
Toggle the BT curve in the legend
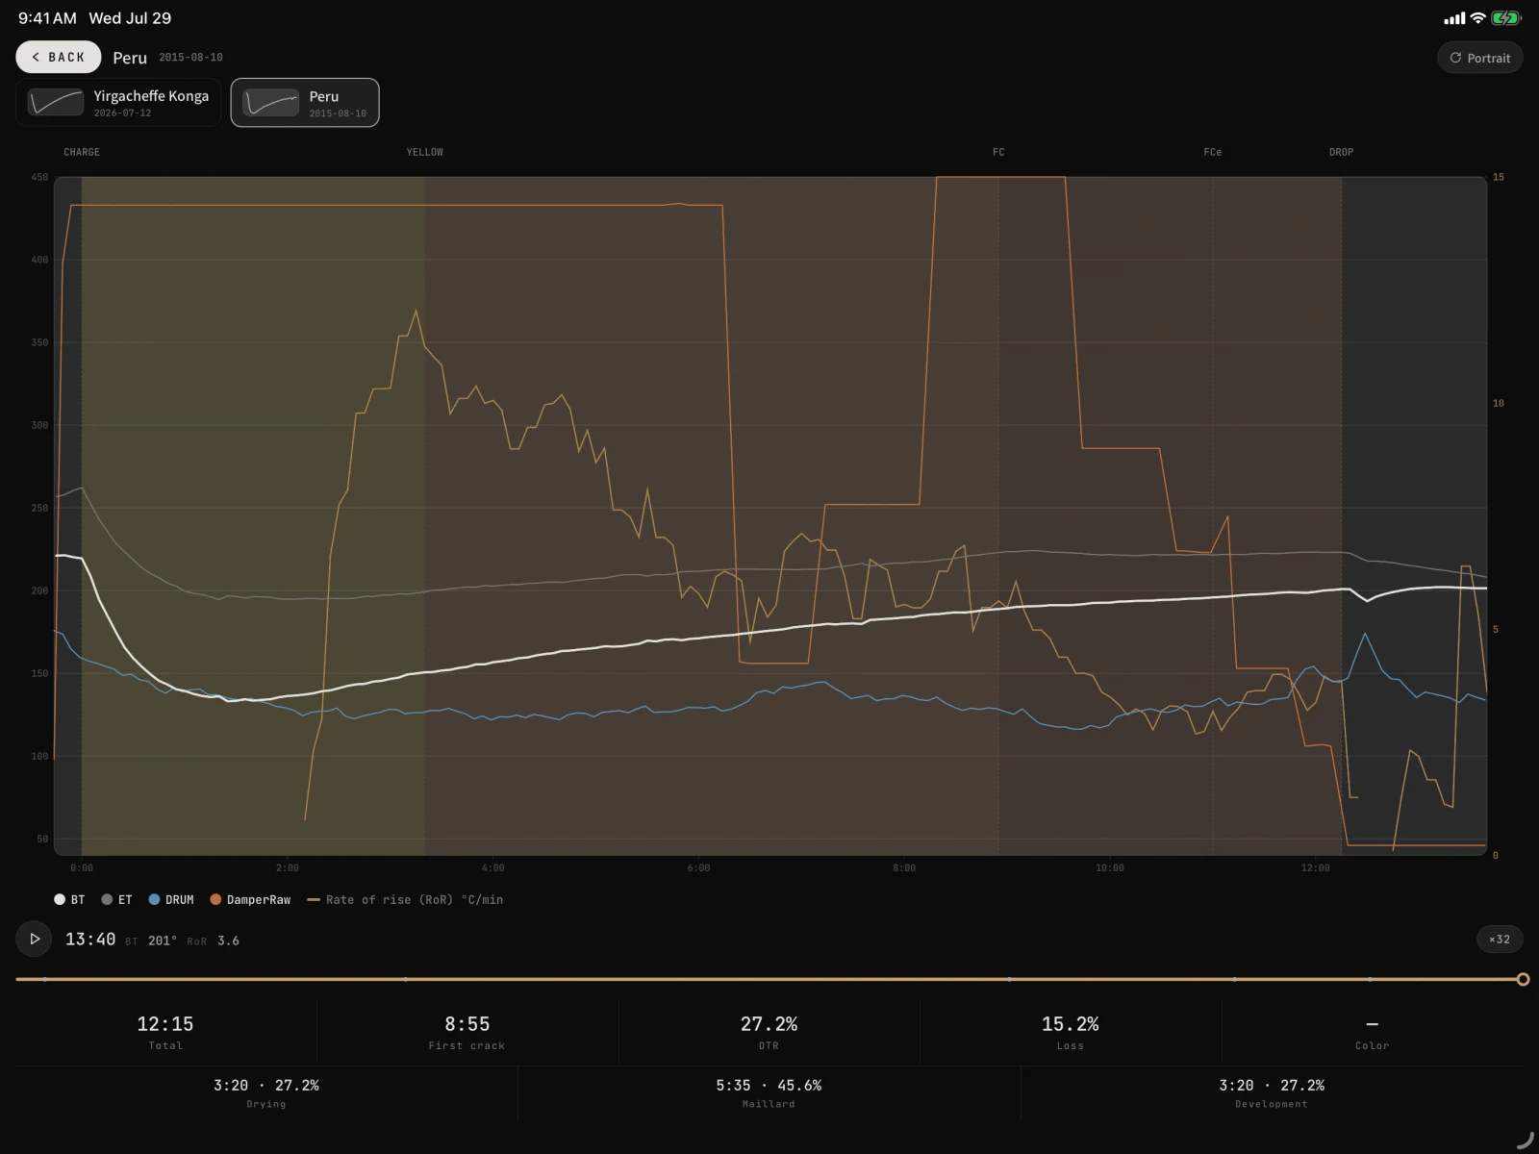tap(69, 899)
